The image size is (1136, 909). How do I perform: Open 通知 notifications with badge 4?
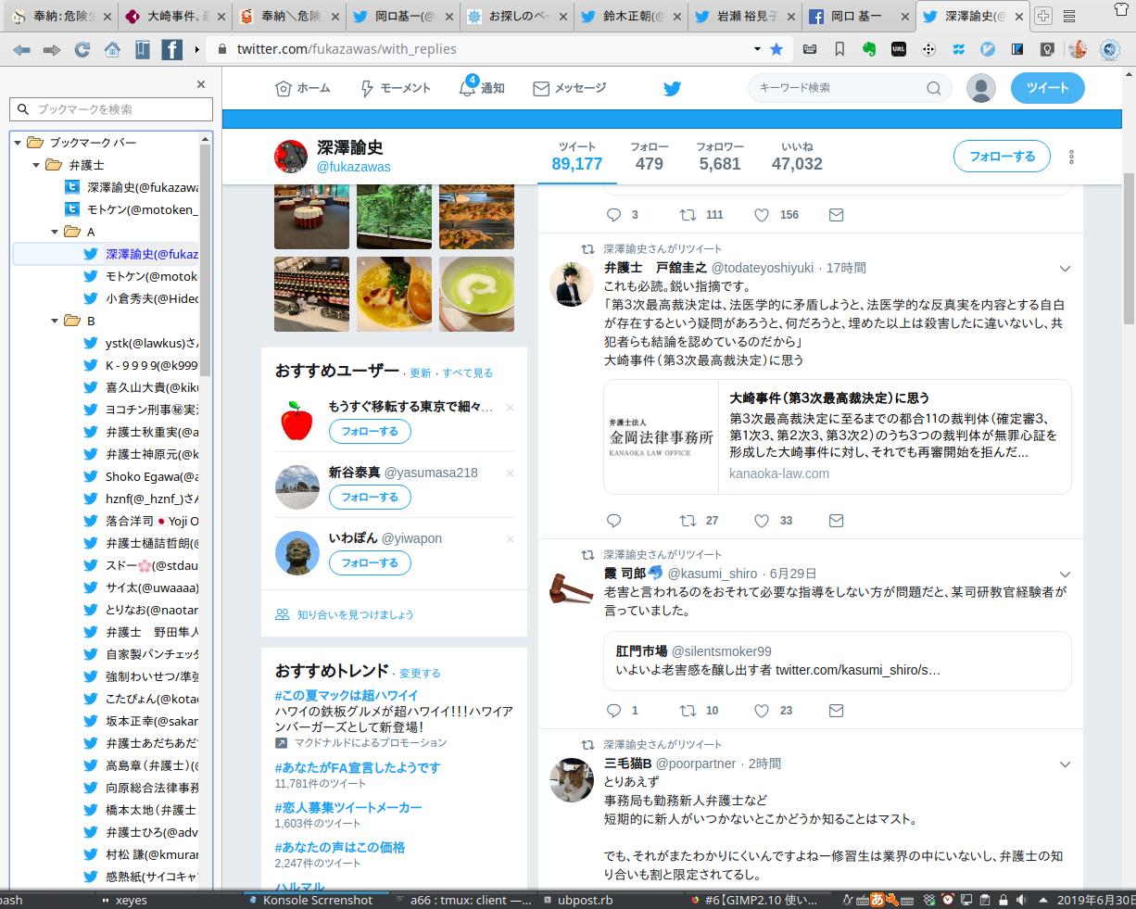[x=482, y=87]
